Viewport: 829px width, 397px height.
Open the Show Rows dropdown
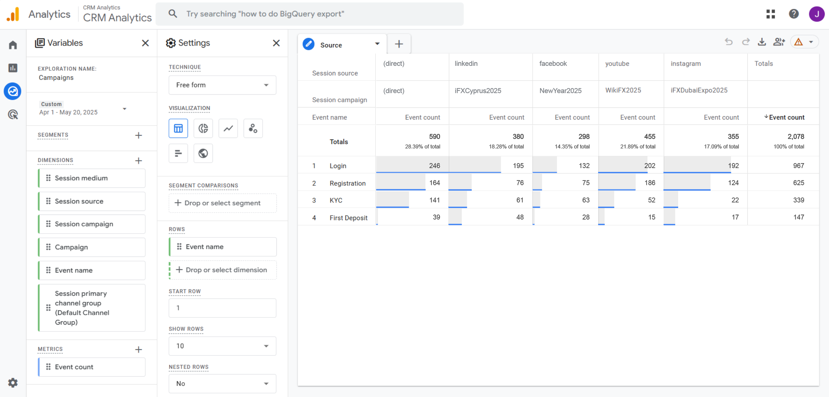click(x=222, y=346)
